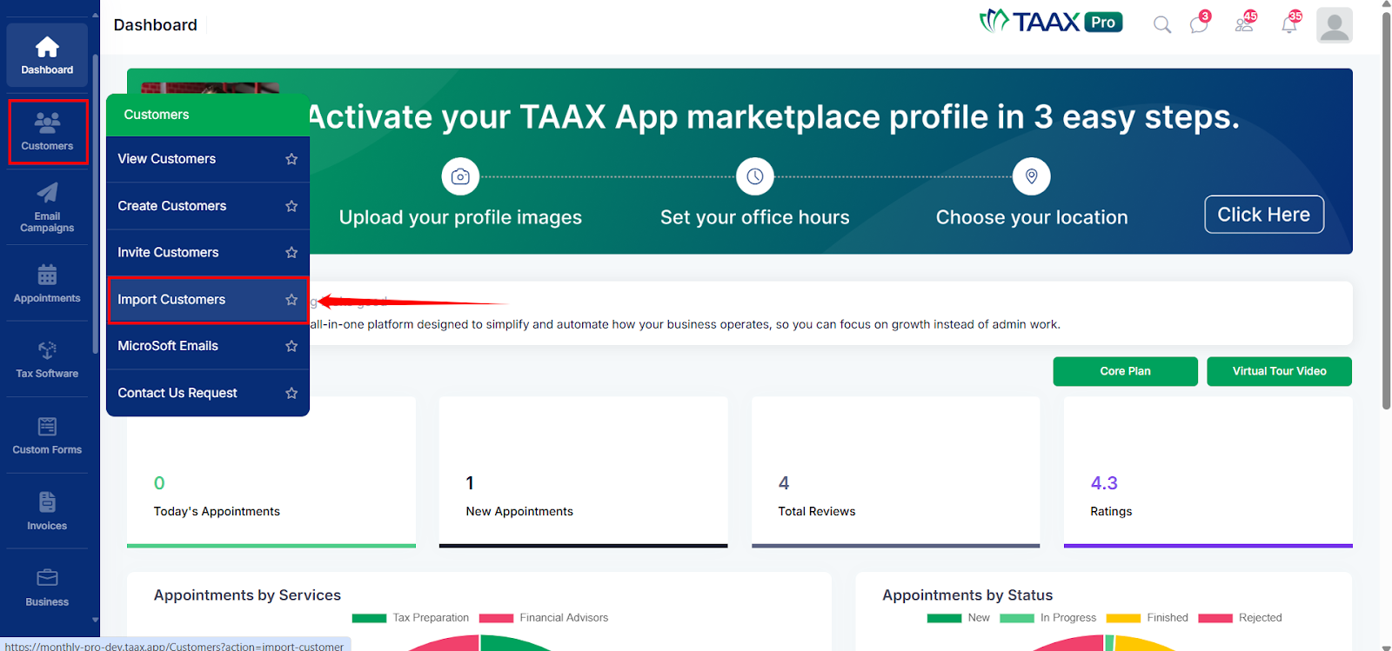Open Invoices in sidebar
The height and width of the screenshot is (651, 1392).
click(47, 512)
